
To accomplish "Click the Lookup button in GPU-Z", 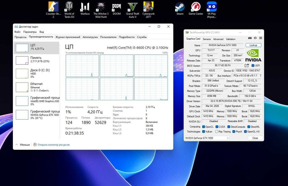I will (x=253, y=45).
